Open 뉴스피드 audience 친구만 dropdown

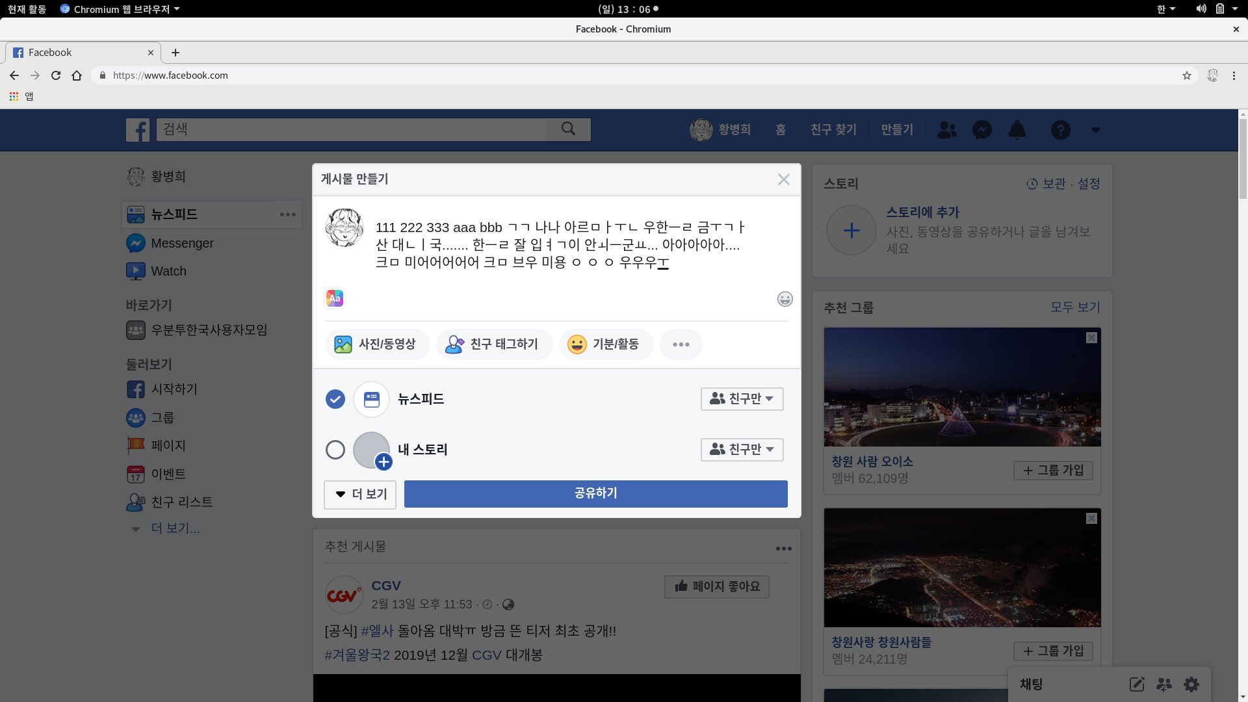click(742, 399)
